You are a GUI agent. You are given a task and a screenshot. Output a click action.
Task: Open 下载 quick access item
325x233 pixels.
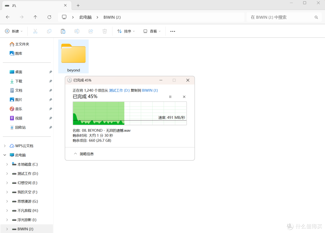16,81
